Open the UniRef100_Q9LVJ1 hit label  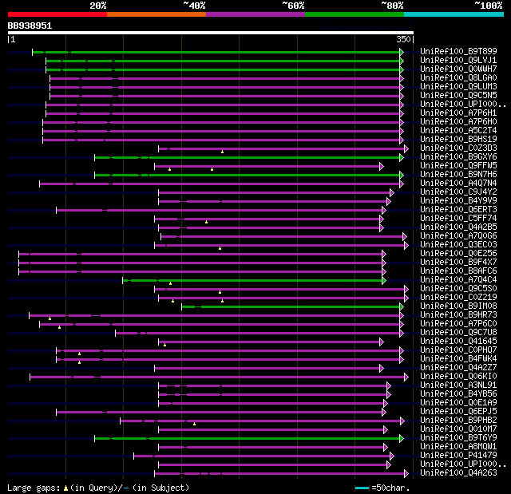pos(458,60)
